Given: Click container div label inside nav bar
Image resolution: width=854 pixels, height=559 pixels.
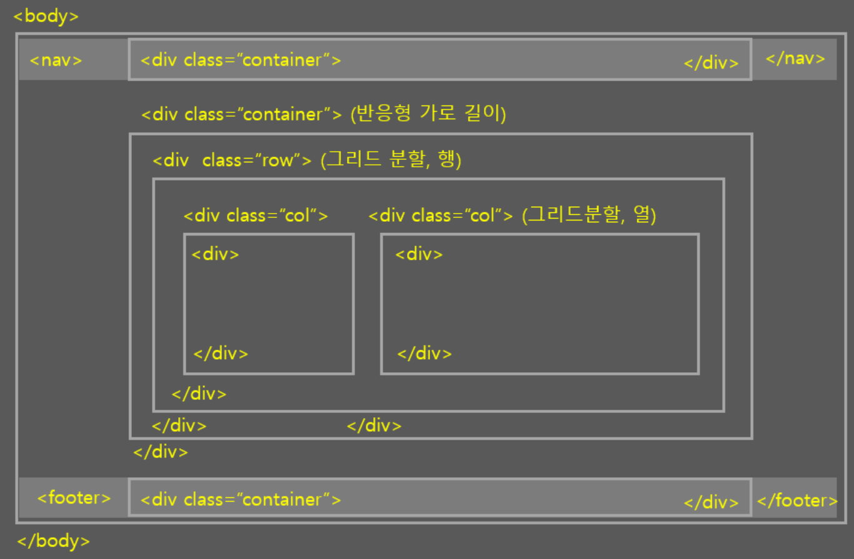Looking at the screenshot, I should (241, 60).
